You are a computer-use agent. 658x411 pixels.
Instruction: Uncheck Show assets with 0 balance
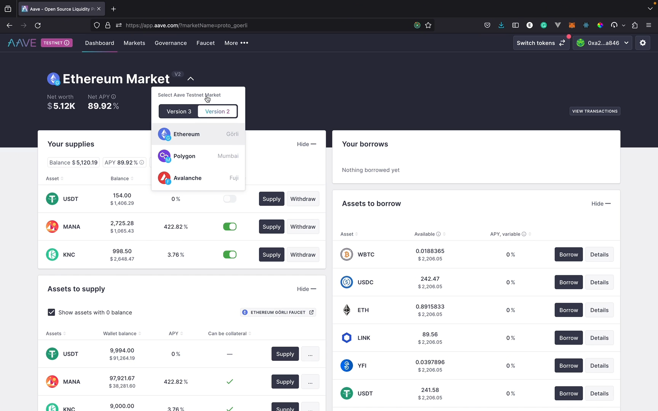tap(51, 312)
